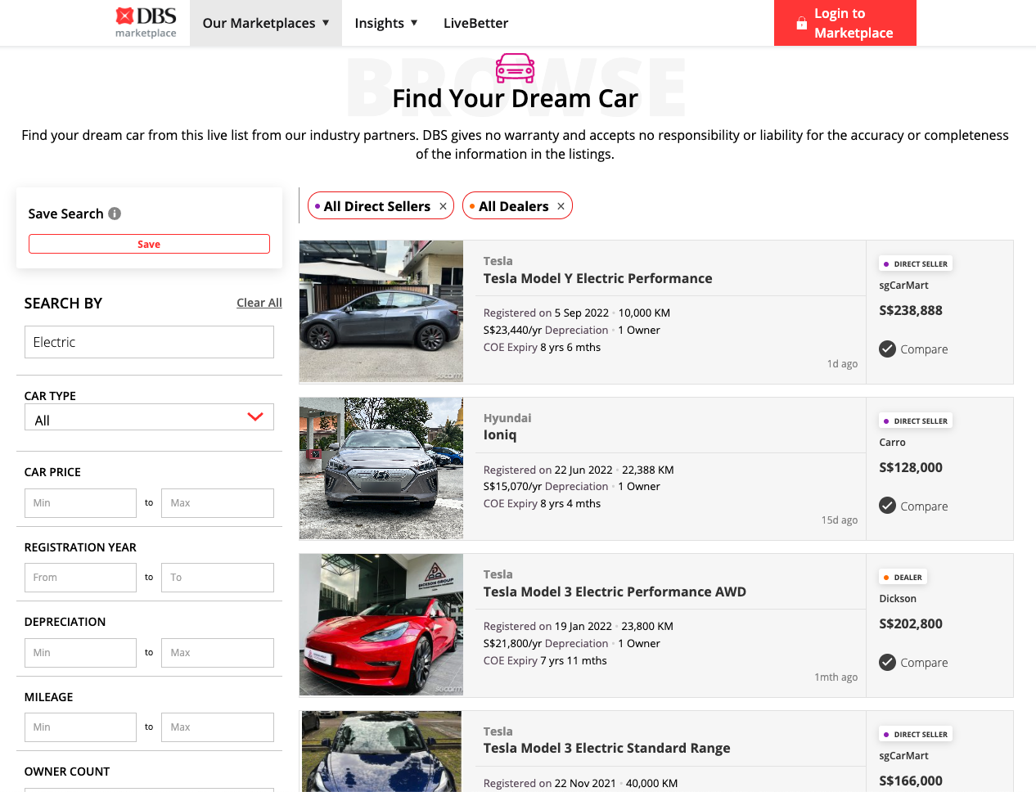This screenshot has width=1036, height=792.
Task: Click the S$128,000 price
Action: tap(911, 467)
